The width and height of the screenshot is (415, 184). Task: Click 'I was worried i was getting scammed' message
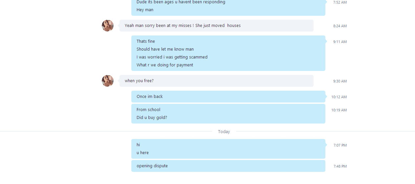click(x=172, y=57)
